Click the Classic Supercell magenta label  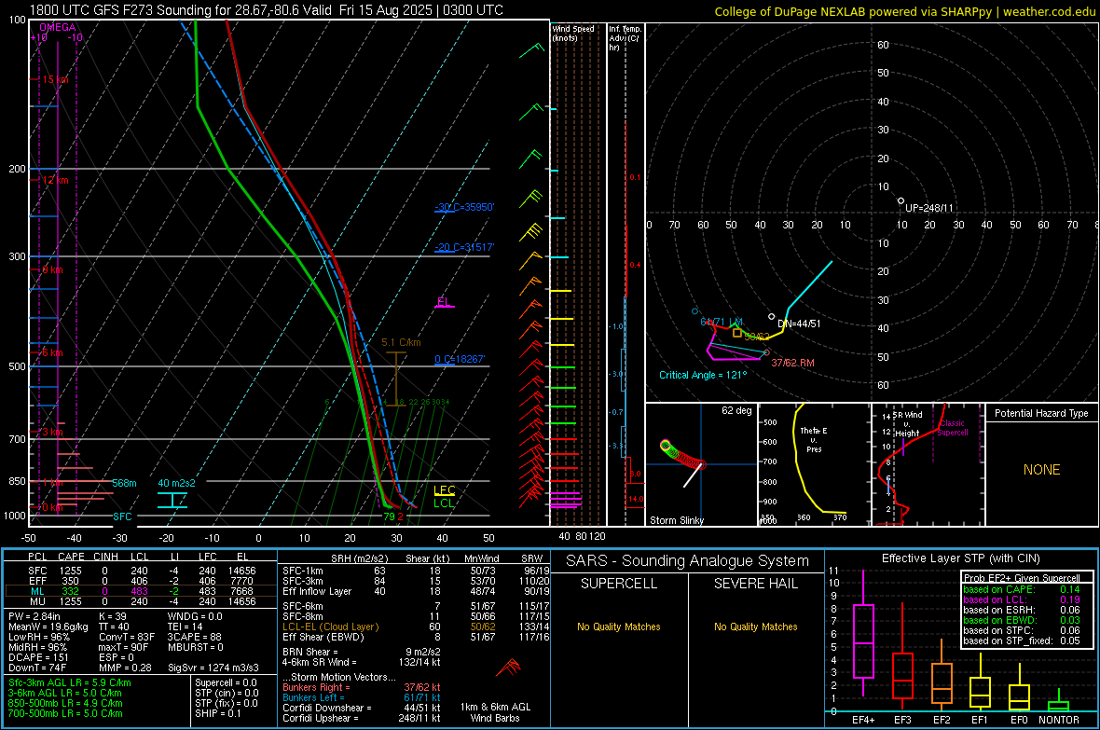(952, 428)
